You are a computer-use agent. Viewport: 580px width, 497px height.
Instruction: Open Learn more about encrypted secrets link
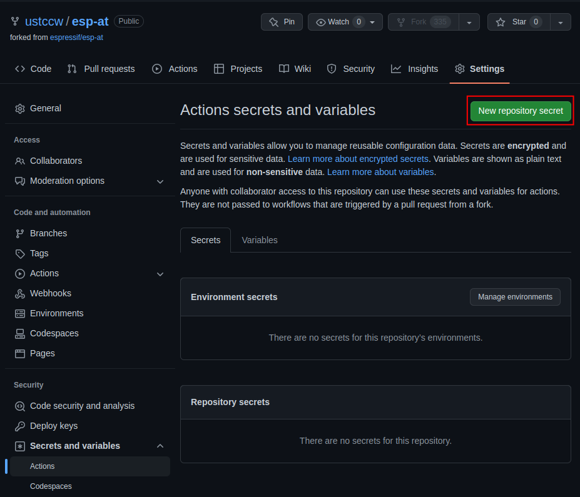pyautogui.click(x=358, y=159)
